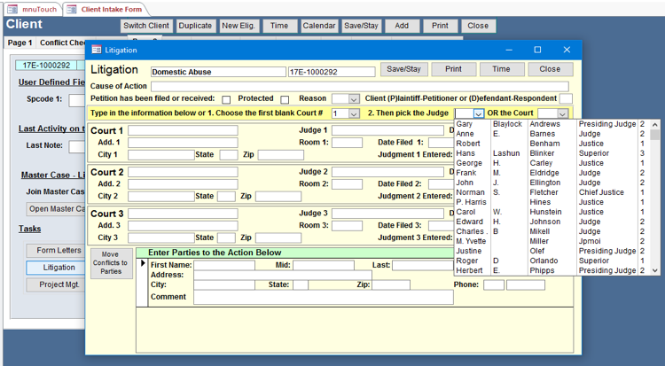This screenshot has height=366, width=665.
Task: Open the OR the Court dropdown
Action: coord(562,113)
